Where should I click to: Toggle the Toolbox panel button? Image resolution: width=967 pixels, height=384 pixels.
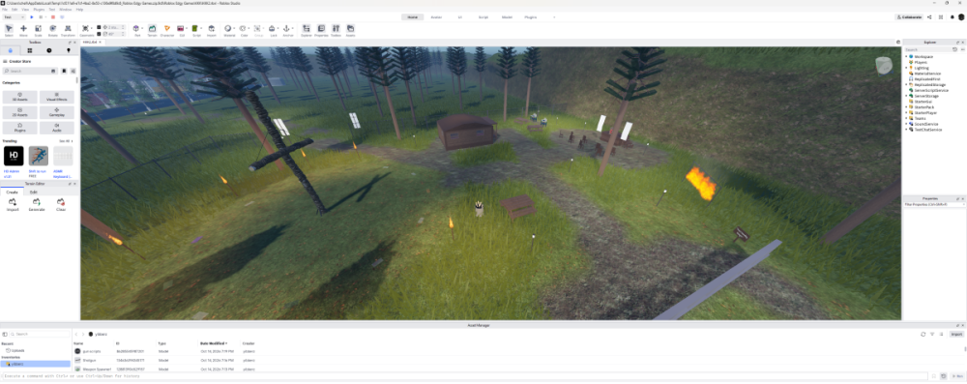pyautogui.click(x=337, y=30)
